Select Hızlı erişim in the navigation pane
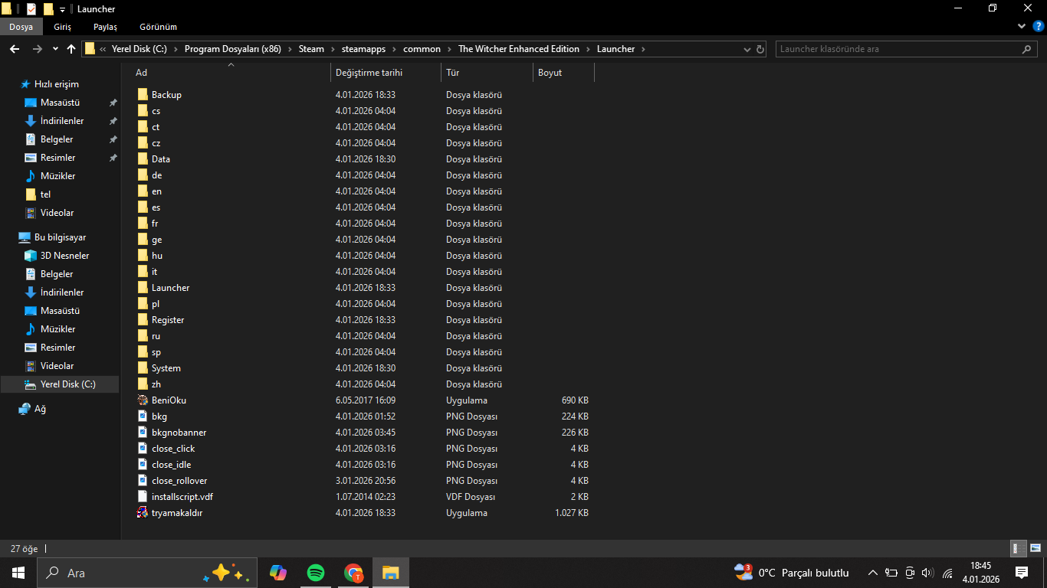Screen dimensions: 1047x588 pyautogui.click(x=57, y=84)
